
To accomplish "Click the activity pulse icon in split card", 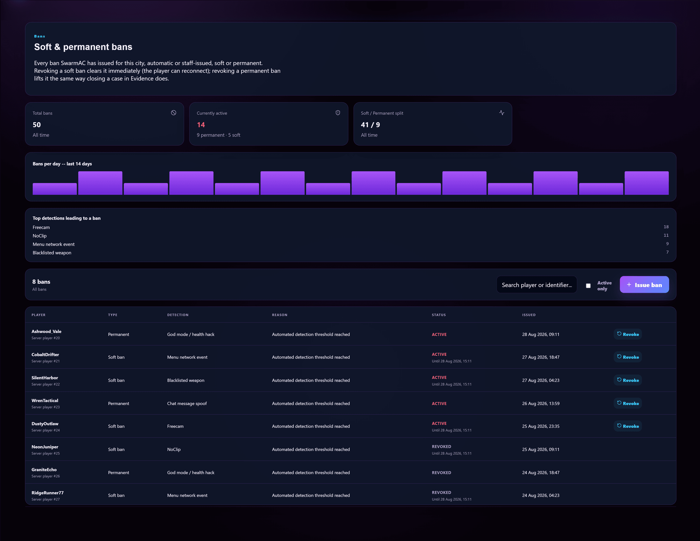I will tap(501, 113).
